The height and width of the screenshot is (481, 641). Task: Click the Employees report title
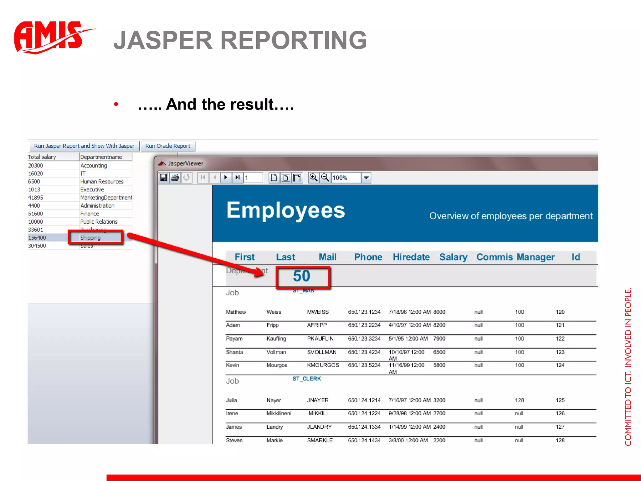click(x=286, y=210)
